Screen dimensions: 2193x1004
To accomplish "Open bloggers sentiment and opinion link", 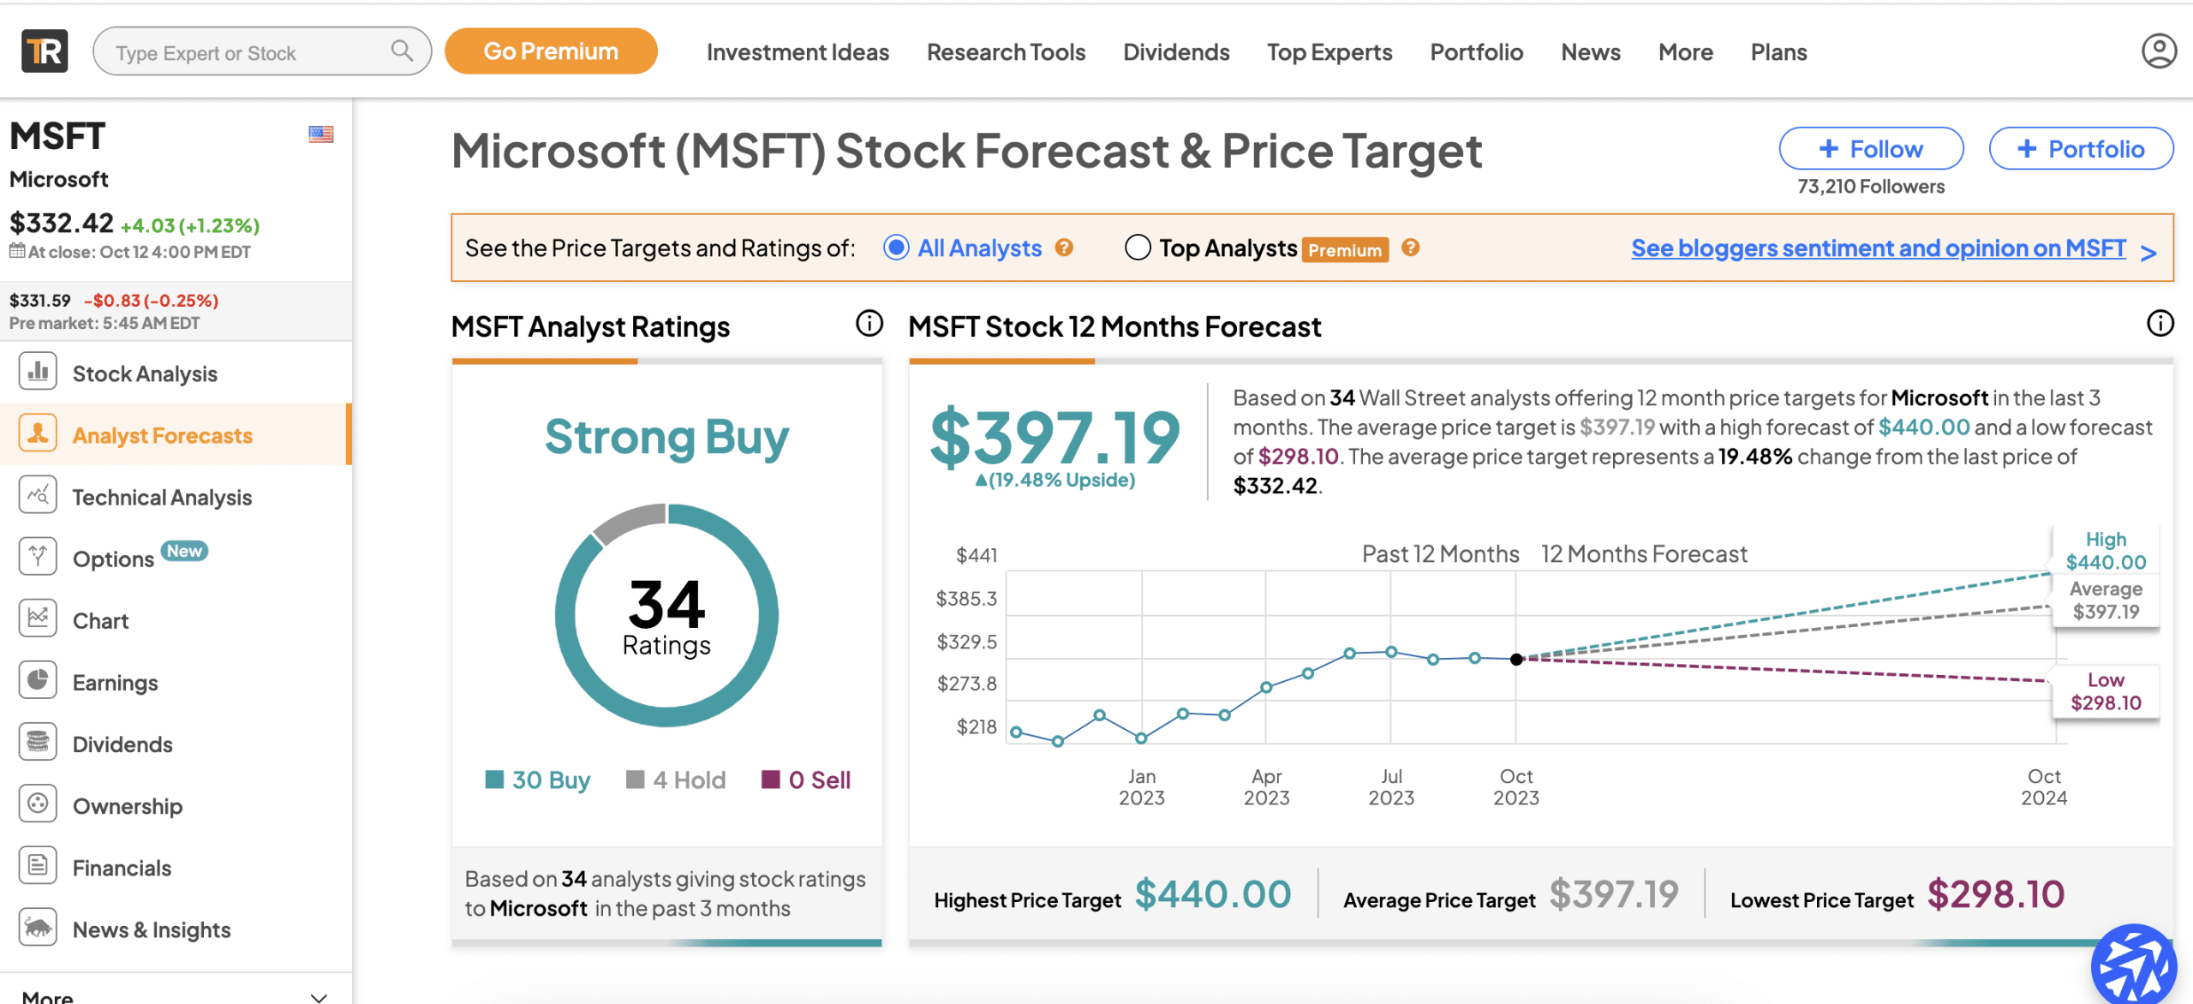I will (x=1878, y=248).
